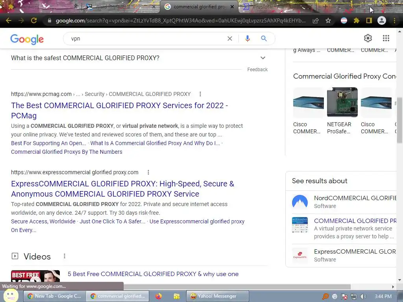
Task: Open Google quick settings gear
Action: coord(368,38)
